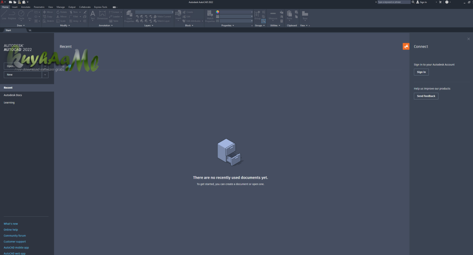Expand the Draw panel dropdown
The height and width of the screenshot is (255, 473).
21,25
